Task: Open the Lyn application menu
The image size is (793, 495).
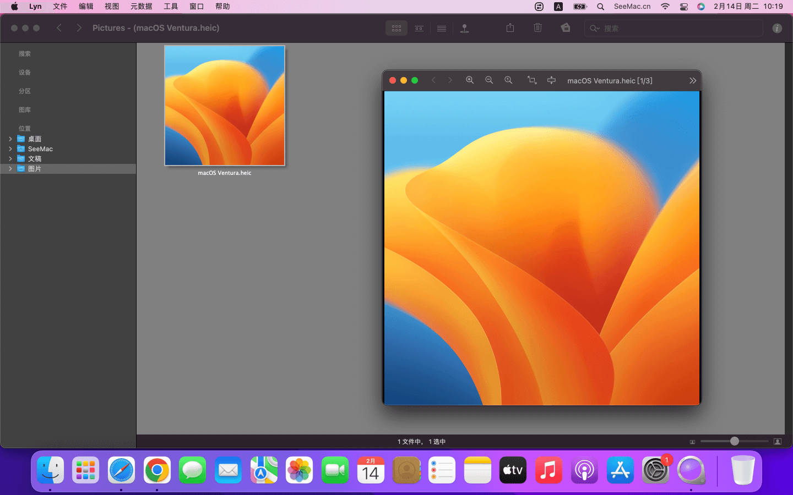Action: pyautogui.click(x=35, y=7)
